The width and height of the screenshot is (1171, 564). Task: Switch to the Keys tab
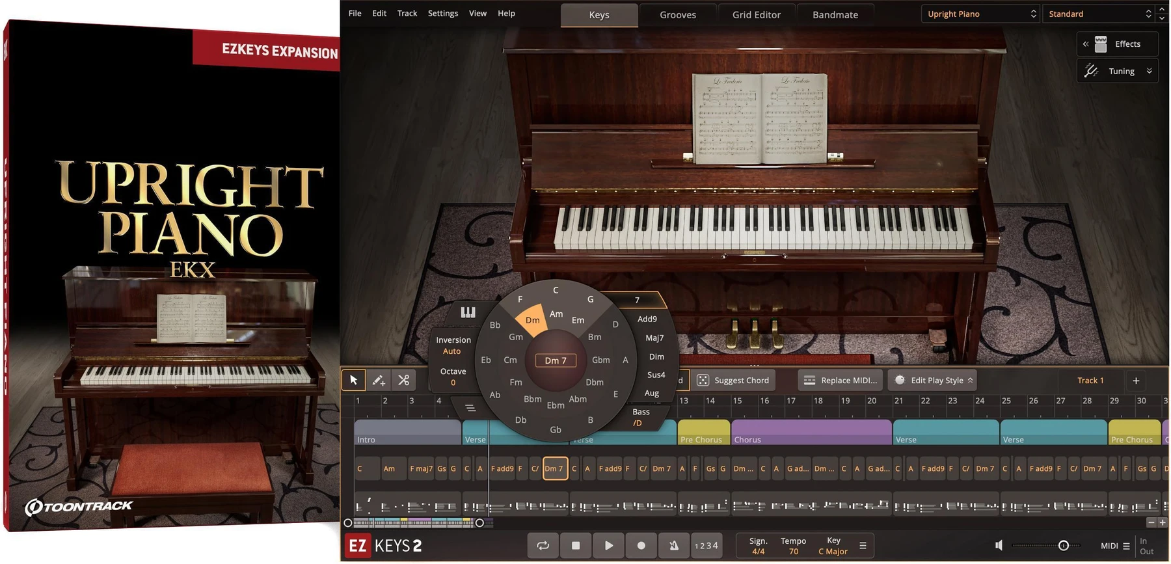coord(599,15)
